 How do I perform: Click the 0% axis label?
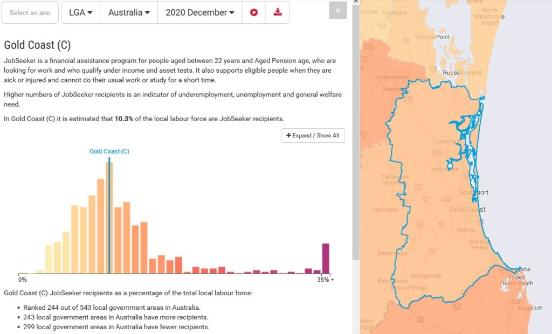click(23, 280)
